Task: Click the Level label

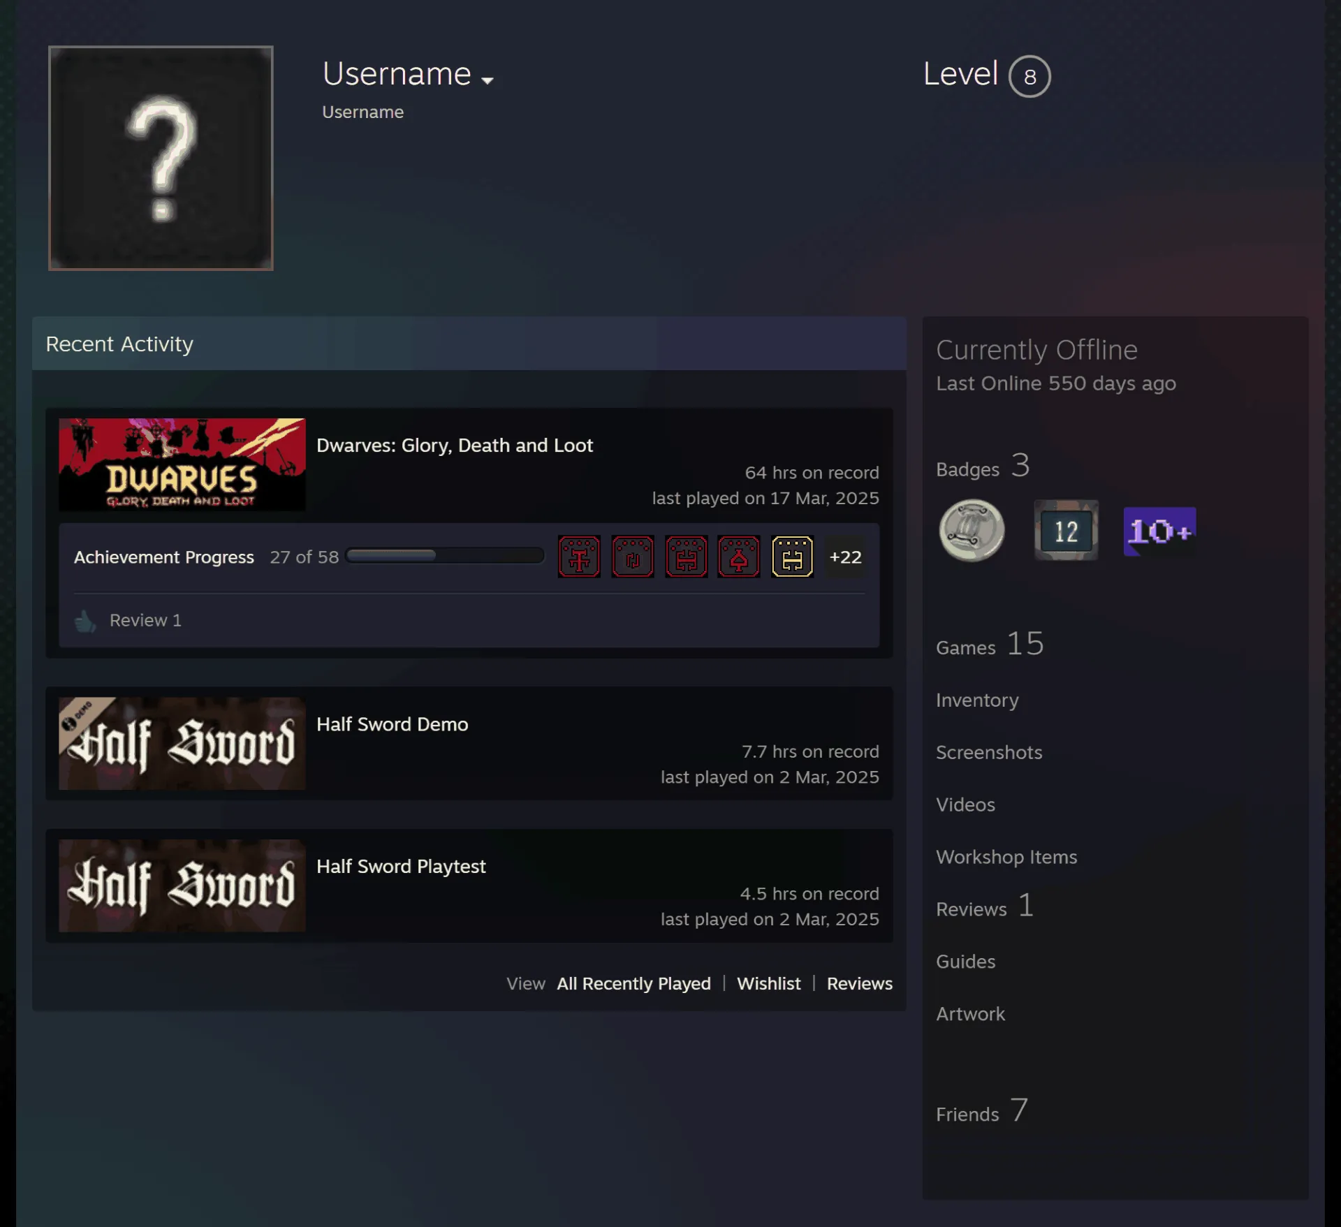Action: pos(960,74)
